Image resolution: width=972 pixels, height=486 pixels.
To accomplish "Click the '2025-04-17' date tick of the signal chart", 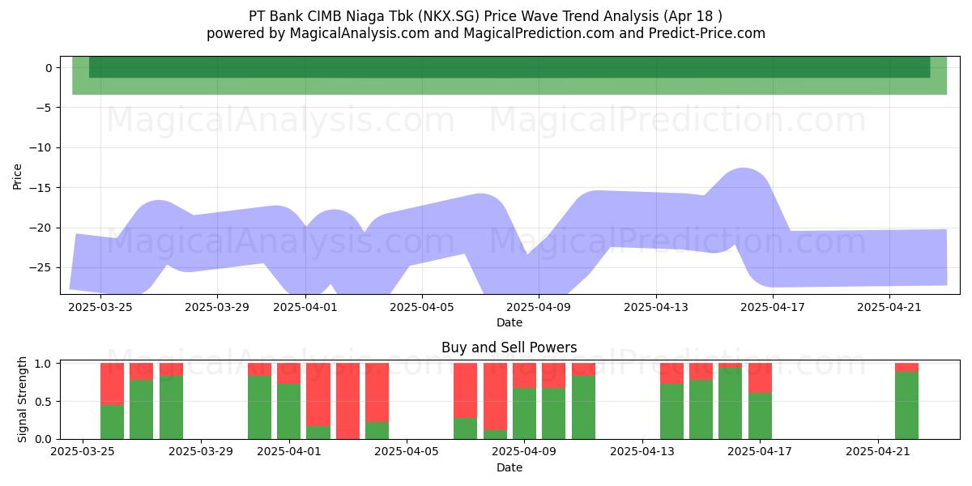I will pyautogui.click(x=761, y=452).
